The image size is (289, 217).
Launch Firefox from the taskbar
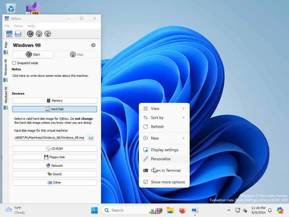coord(182,211)
